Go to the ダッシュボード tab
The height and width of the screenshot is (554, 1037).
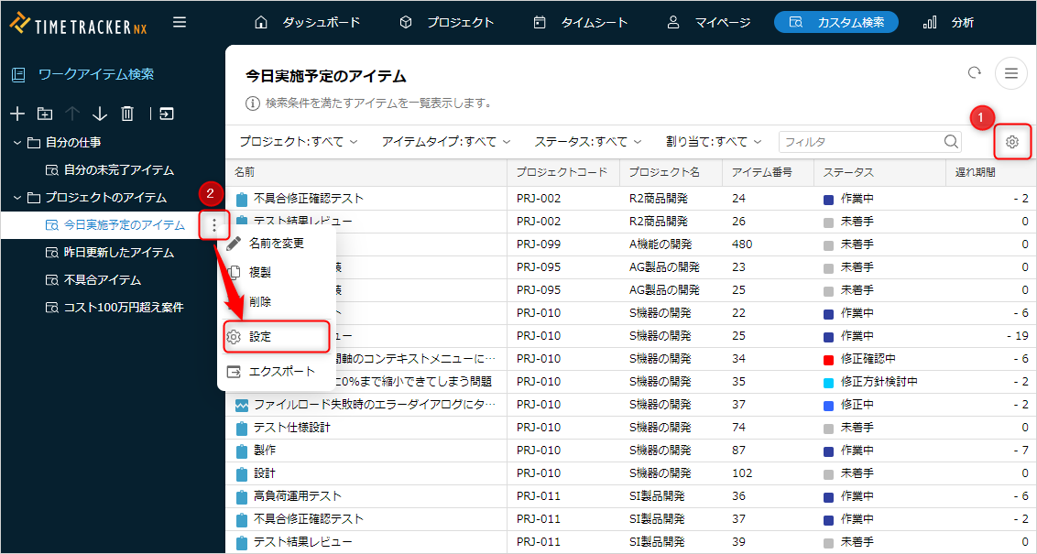click(x=308, y=22)
